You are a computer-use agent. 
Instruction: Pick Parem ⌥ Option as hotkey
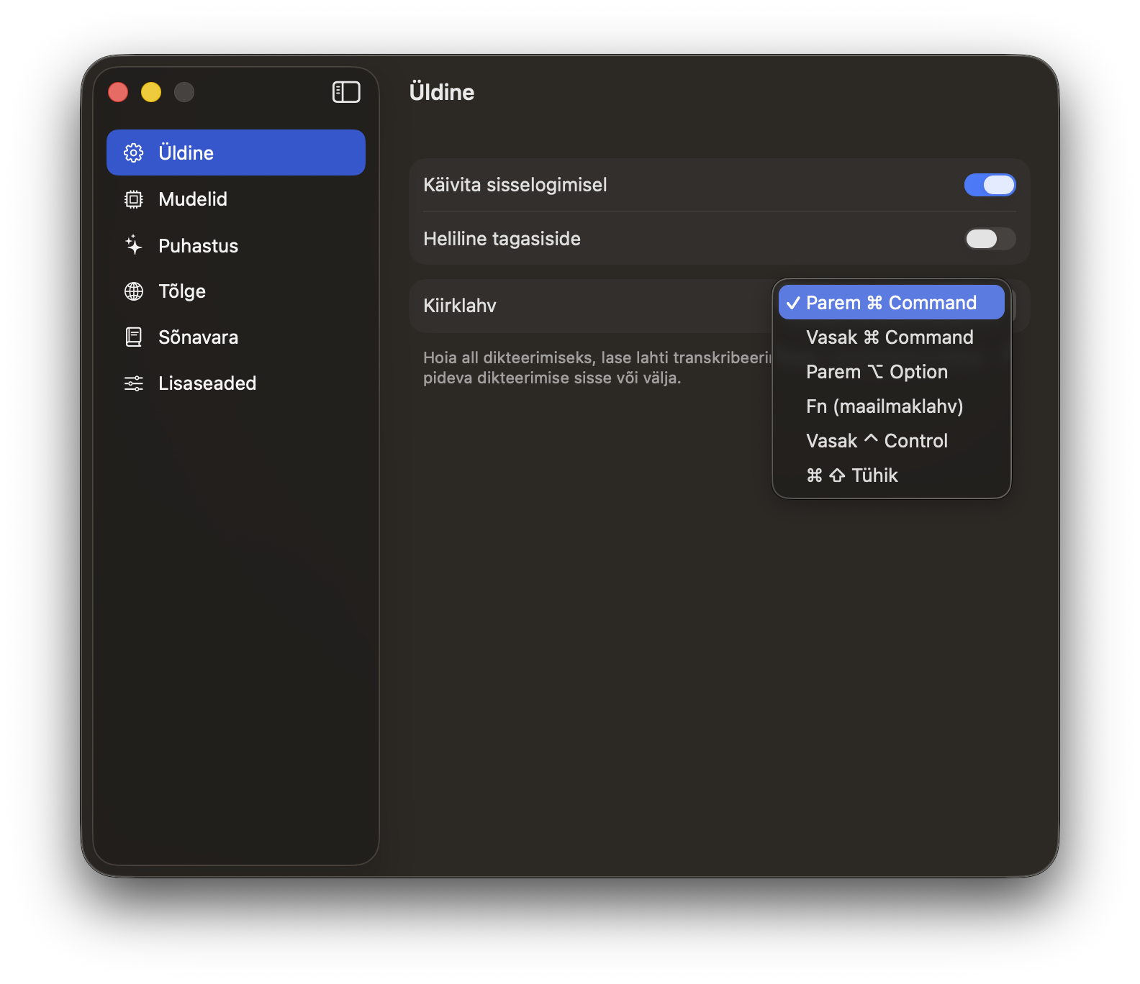(x=877, y=372)
